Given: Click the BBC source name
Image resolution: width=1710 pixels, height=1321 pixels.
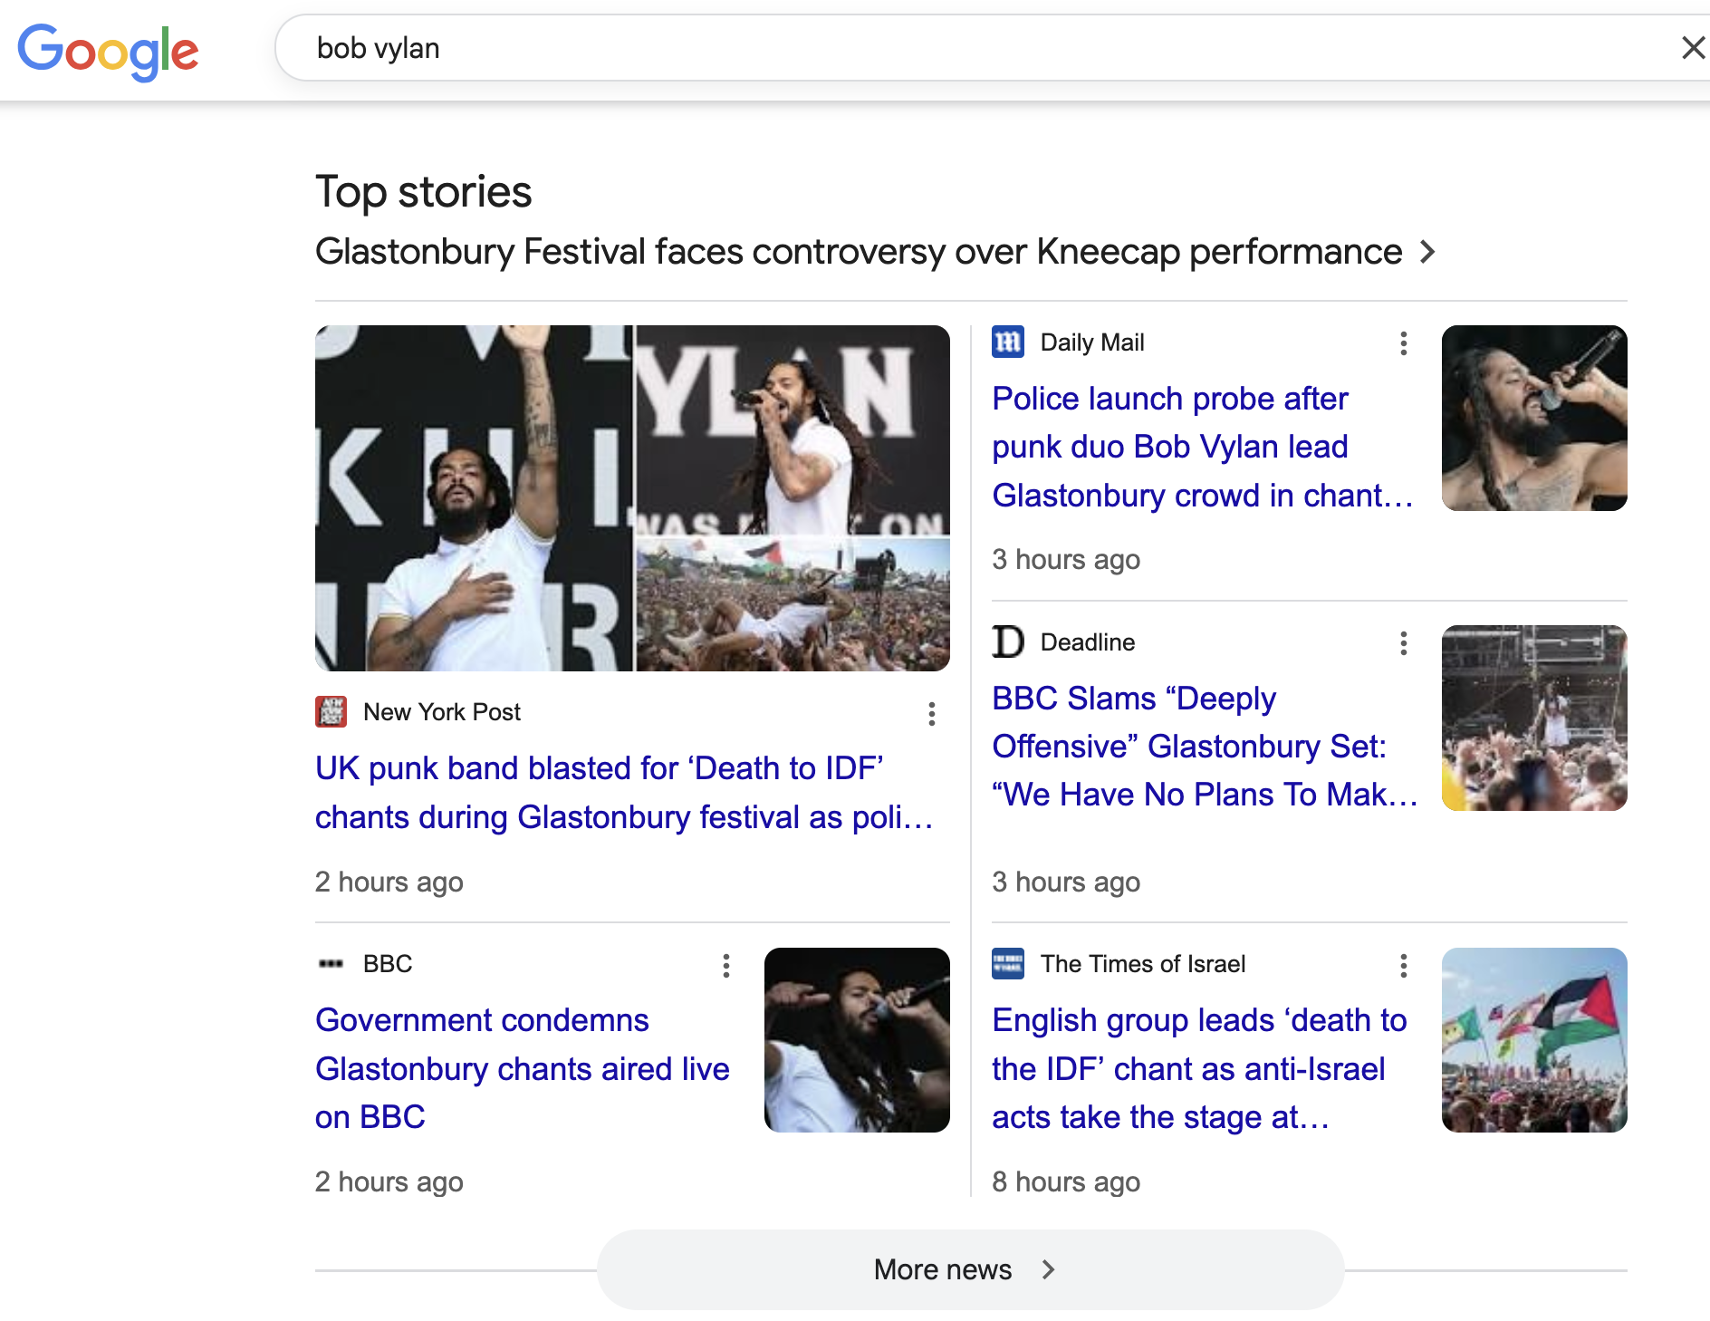Looking at the screenshot, I should [388, 964].
